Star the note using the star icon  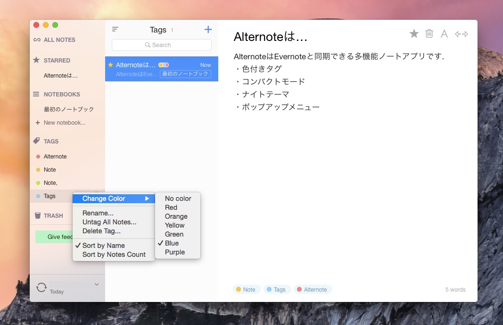(x=414, y=33)
